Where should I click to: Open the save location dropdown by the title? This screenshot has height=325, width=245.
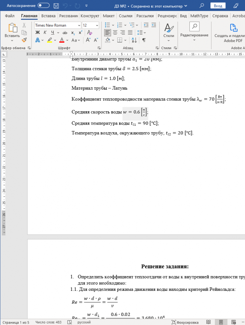(x=186, y=6)
